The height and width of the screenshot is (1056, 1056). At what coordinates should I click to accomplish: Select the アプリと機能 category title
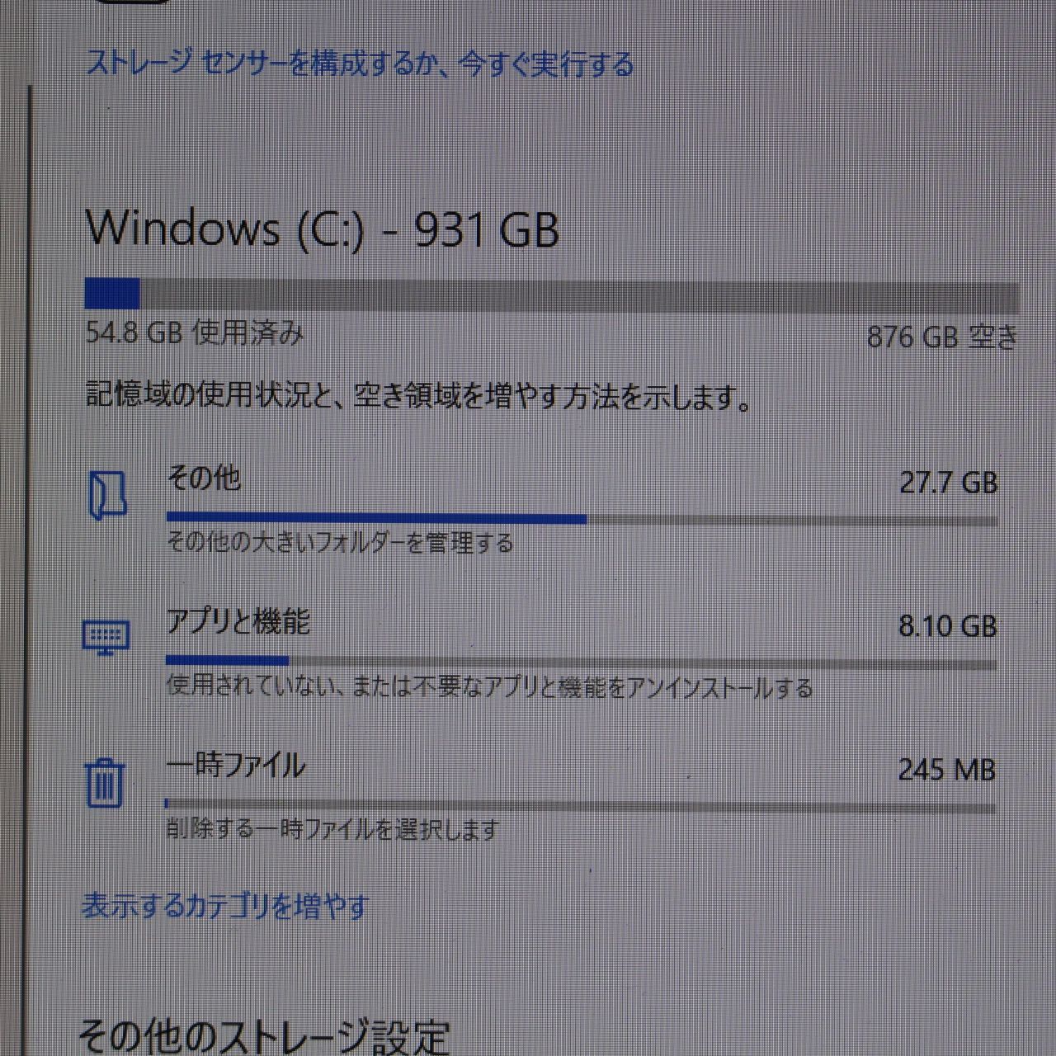pos(238,620)
